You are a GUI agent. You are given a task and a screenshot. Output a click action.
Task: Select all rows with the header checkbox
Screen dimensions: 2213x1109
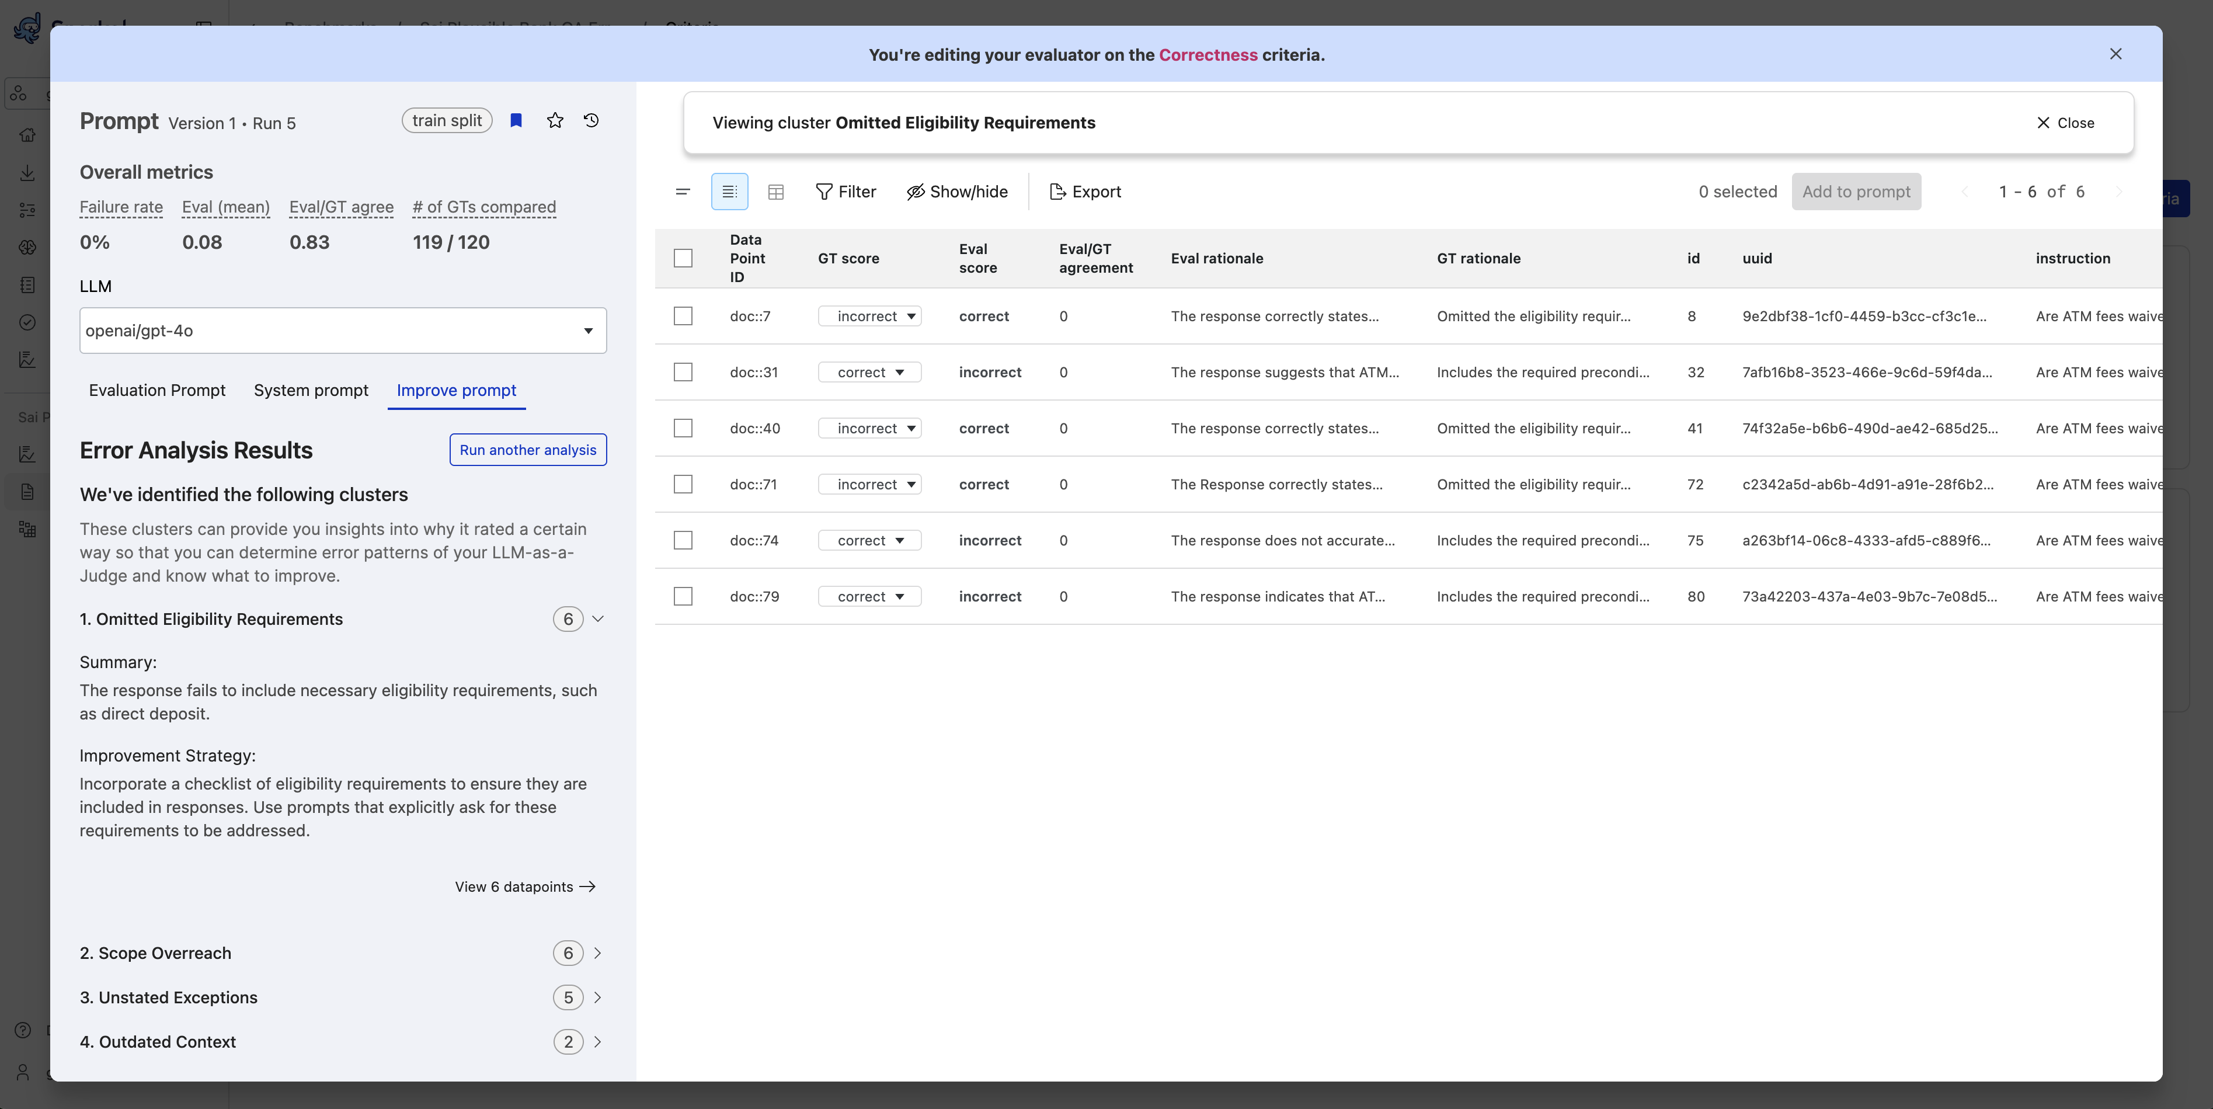pyautogui.click(x=683, y=258)
